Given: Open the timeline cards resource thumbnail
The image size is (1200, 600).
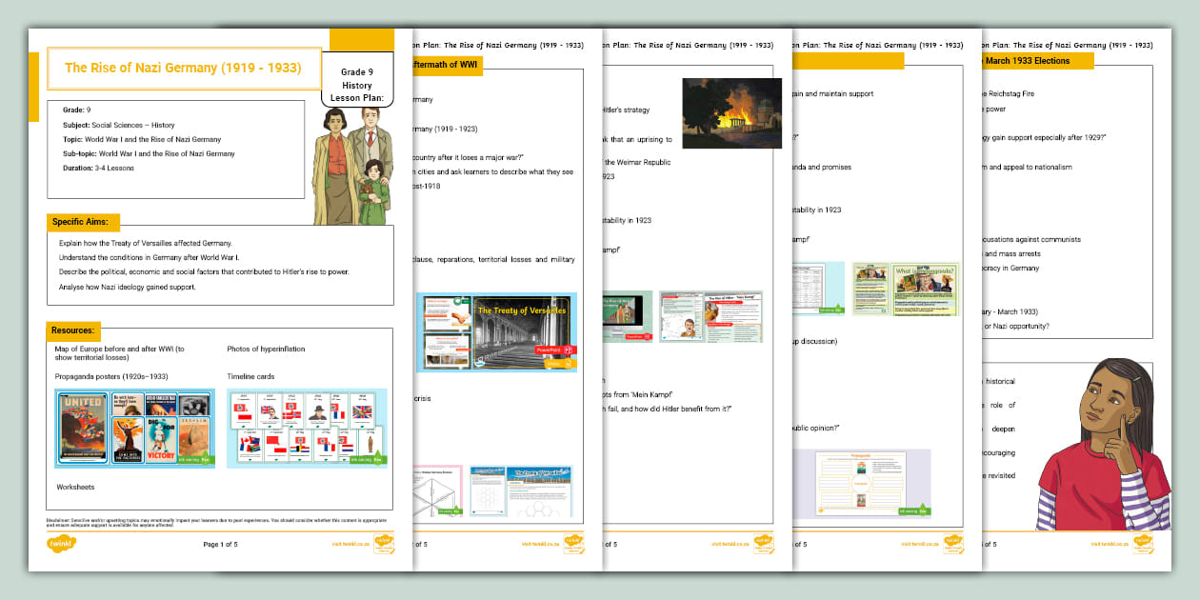Looking at the screenshot, I should [x=307, y=428].
